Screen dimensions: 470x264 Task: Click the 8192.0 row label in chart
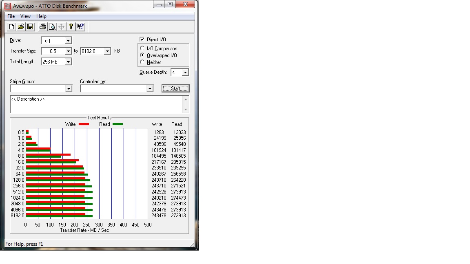point(18,216)
